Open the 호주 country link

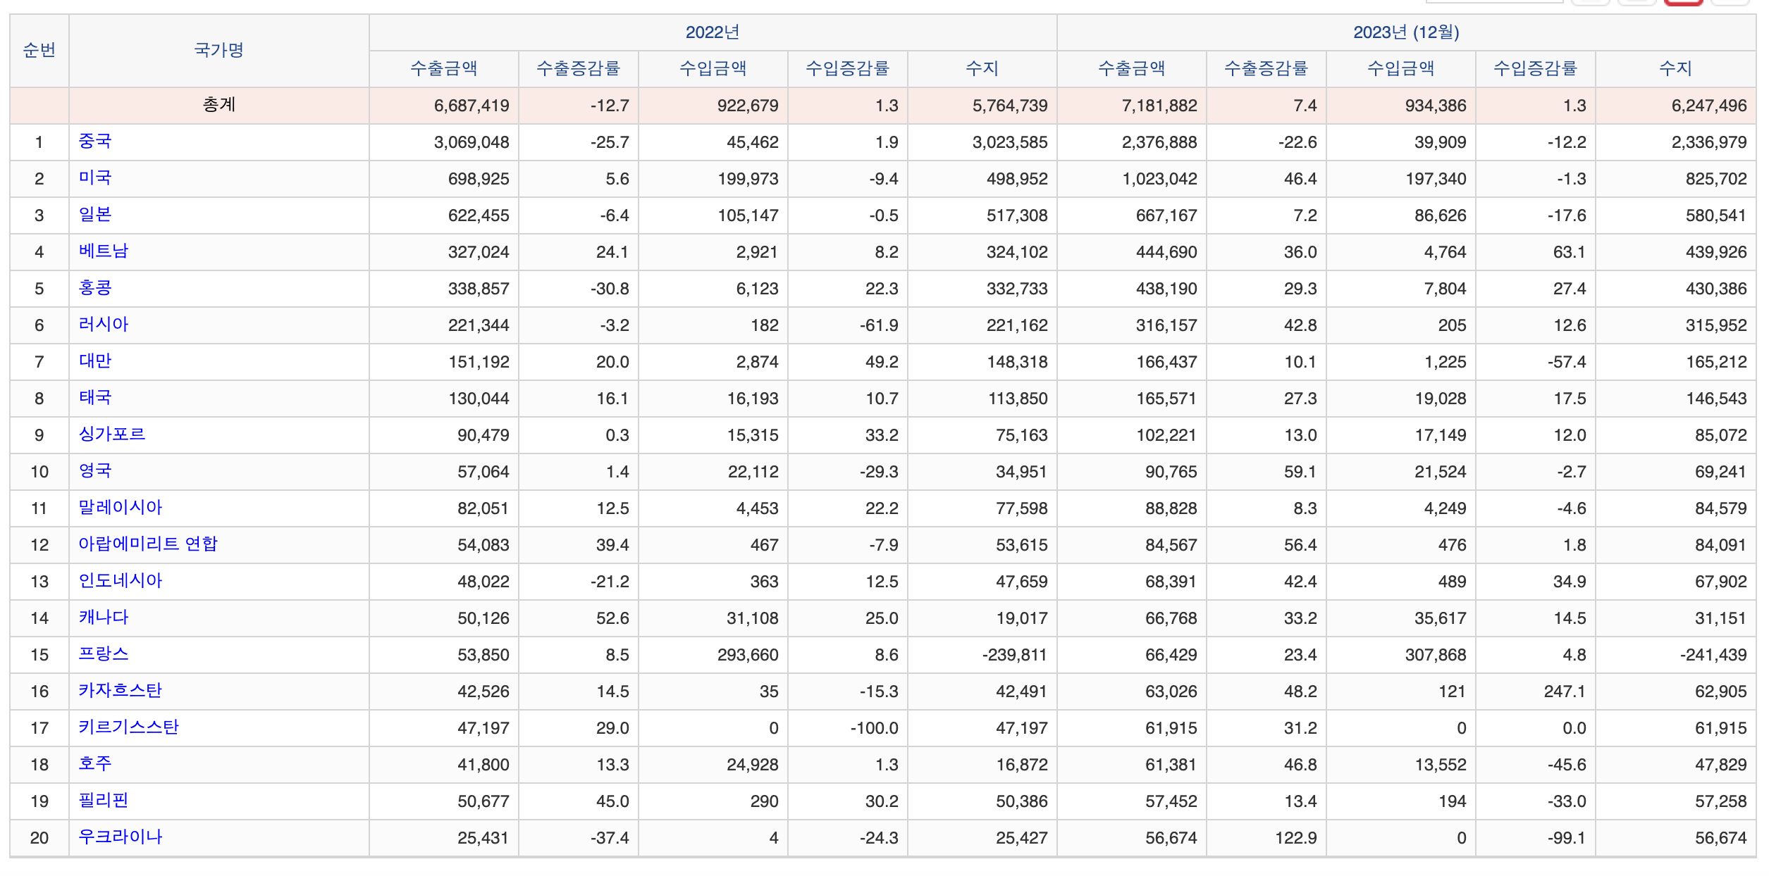click(95, 764)
